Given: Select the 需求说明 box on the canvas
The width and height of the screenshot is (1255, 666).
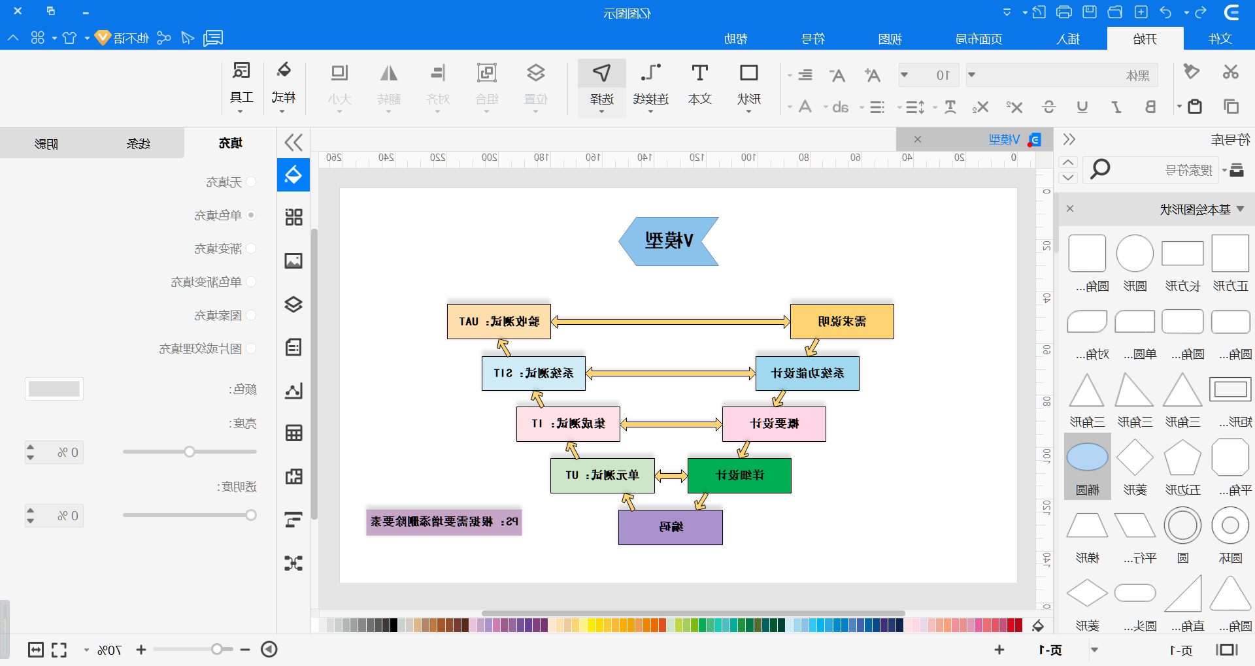Looking at the screenshot, I should point(842,321).
